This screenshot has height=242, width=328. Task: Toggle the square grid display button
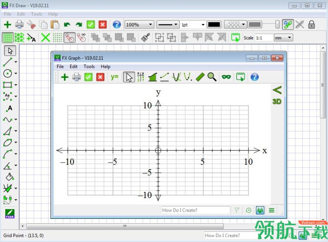(8, 37)
